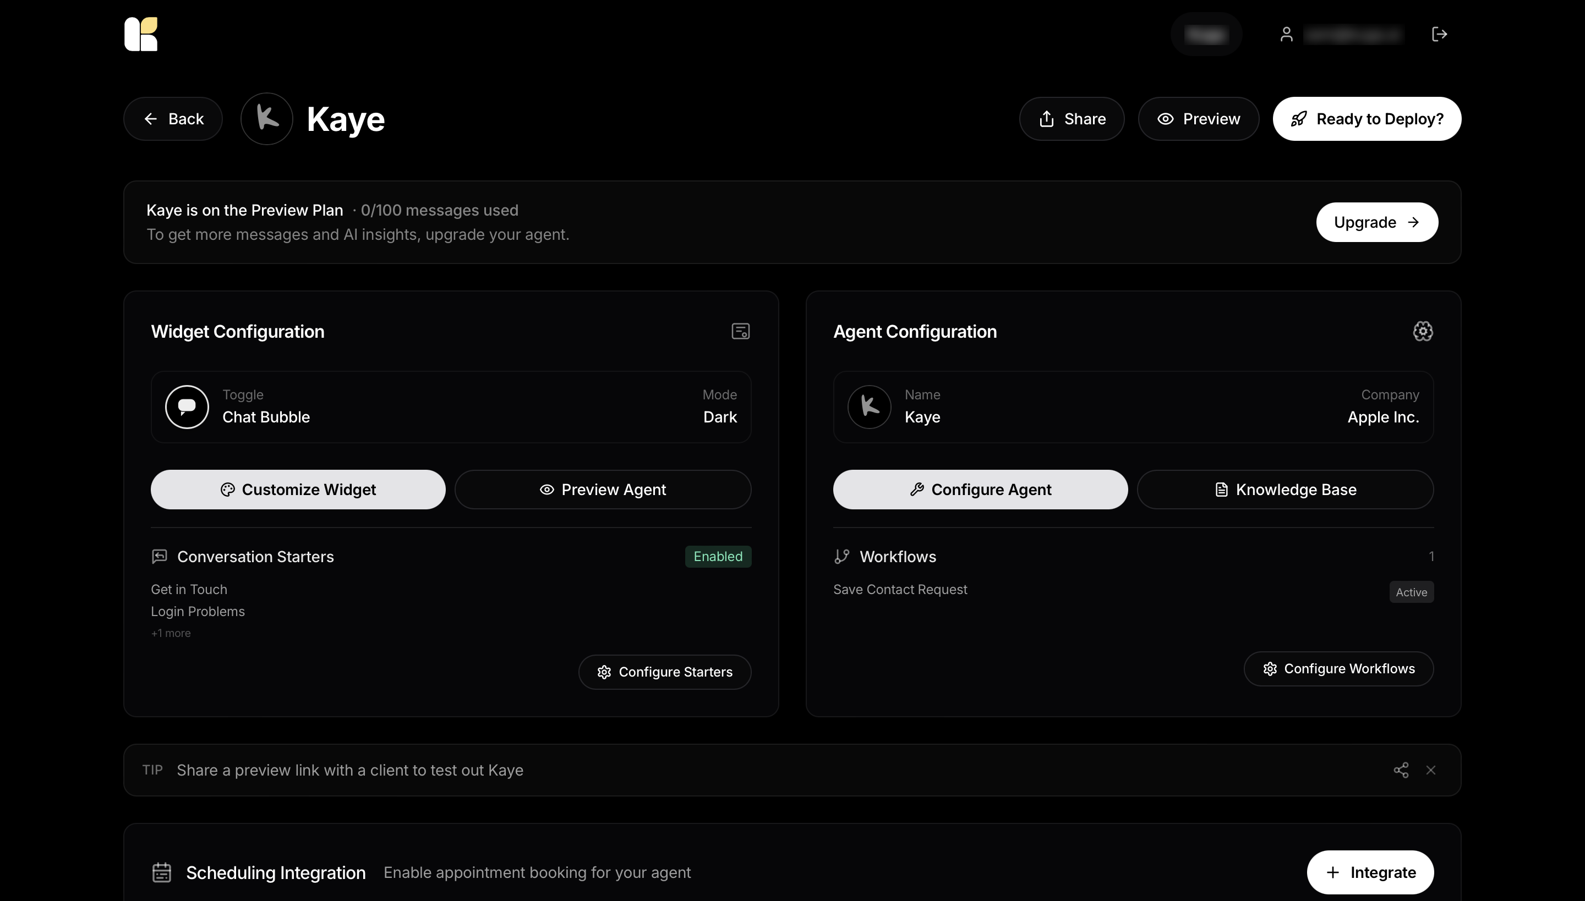Screen dimensions: 1585x901
Task: Open Agent Configuration settings gear icon
Action: pyautogui.click(x=1423, y=332)
